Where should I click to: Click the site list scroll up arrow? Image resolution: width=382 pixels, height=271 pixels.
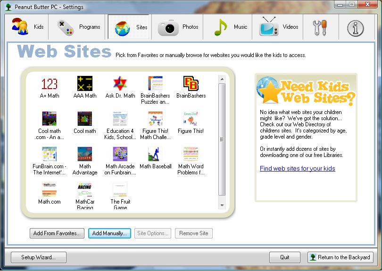coord(222,79)
